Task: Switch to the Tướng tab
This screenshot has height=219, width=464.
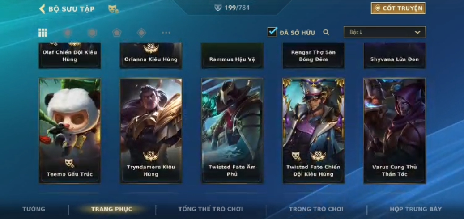Action: pos(34,209)
